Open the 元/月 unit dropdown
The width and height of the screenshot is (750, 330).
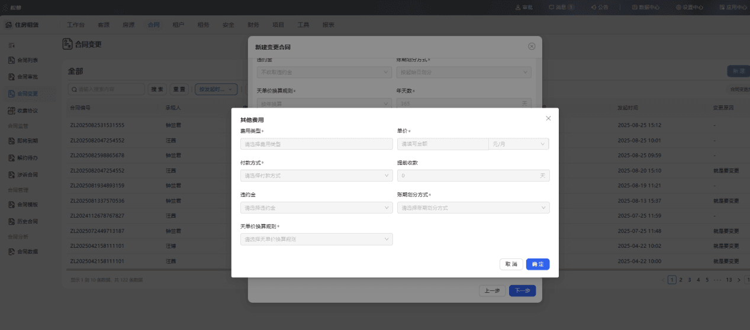pyautogui.click(x=518, y=144)
